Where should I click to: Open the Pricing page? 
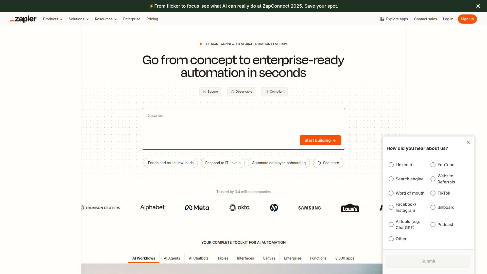pos(152,19)
